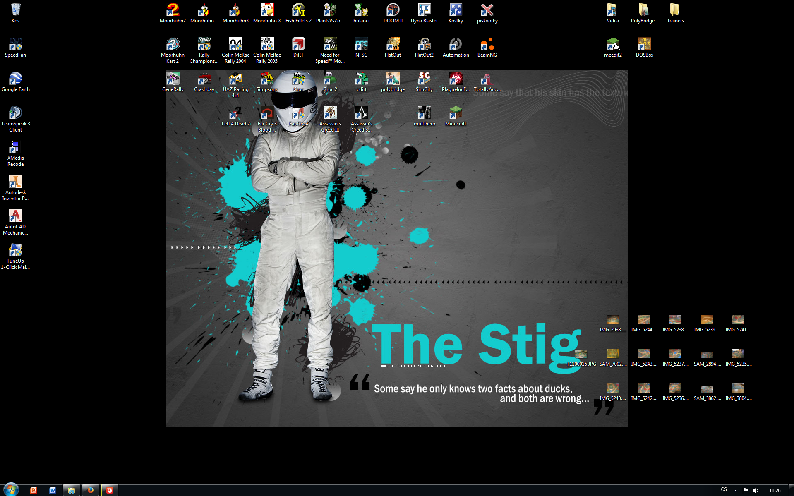Click the Rally Championship shortcut
794x496 pixels.
coord(204,50)
